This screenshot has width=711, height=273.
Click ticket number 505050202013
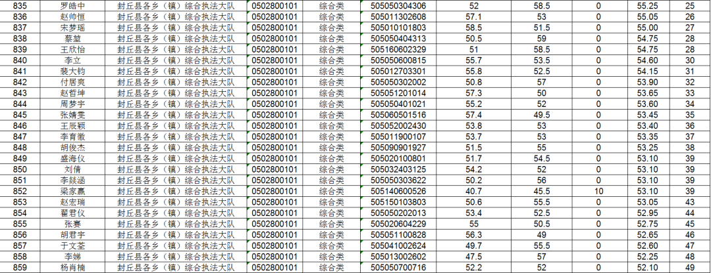[x=398, y=213]
